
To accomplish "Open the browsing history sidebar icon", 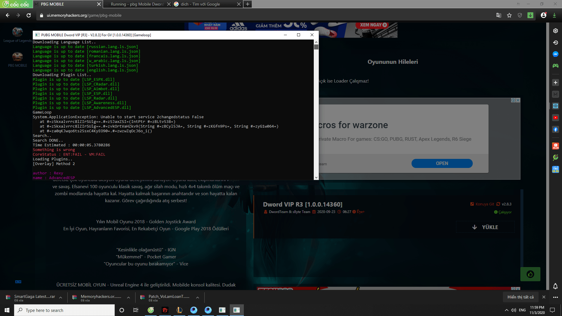I will [x=555, y=42].
